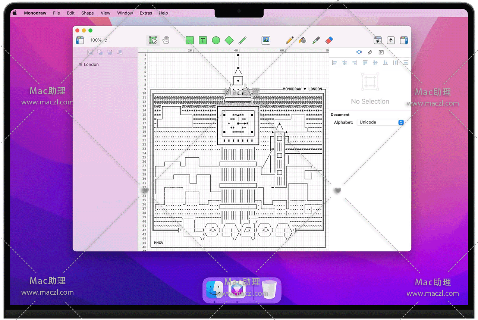Choose the Line drawing tool
478x320 pixels.
(x=243, y=40)
